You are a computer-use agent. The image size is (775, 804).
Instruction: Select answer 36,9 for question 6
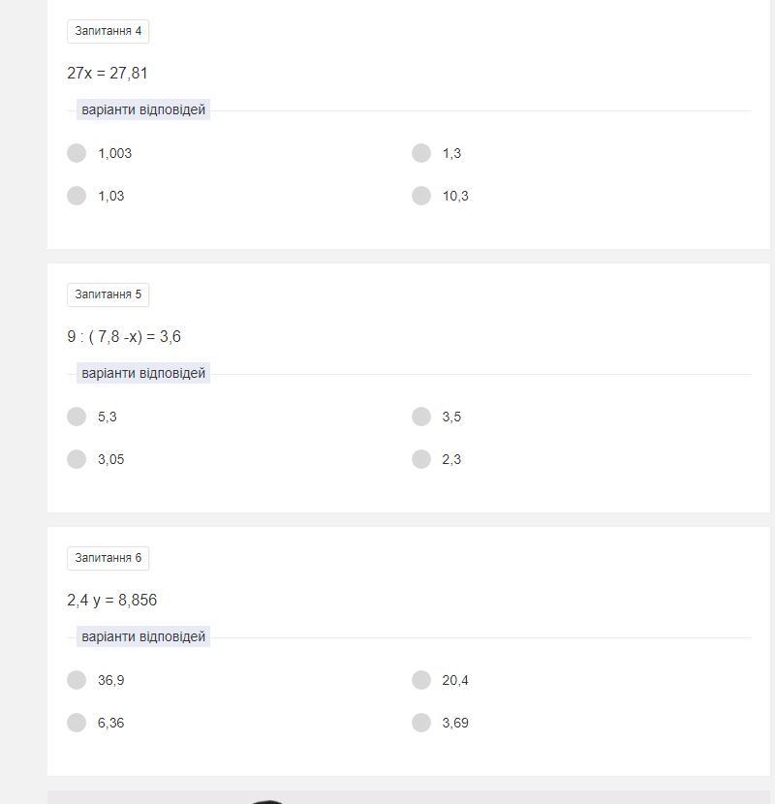coord(77,680)
